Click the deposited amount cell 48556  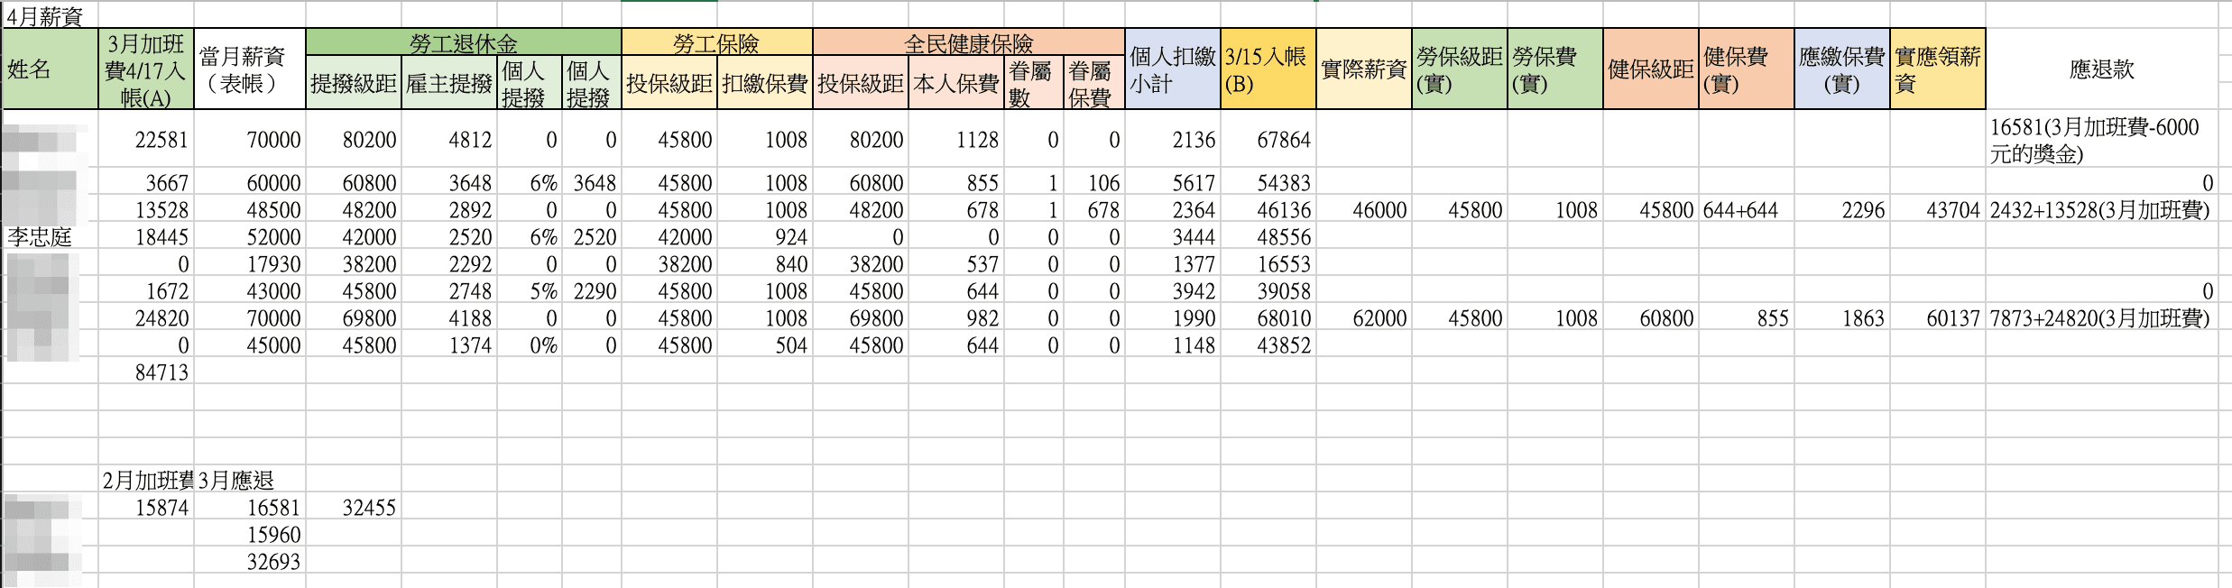[x=1268, y=237]
